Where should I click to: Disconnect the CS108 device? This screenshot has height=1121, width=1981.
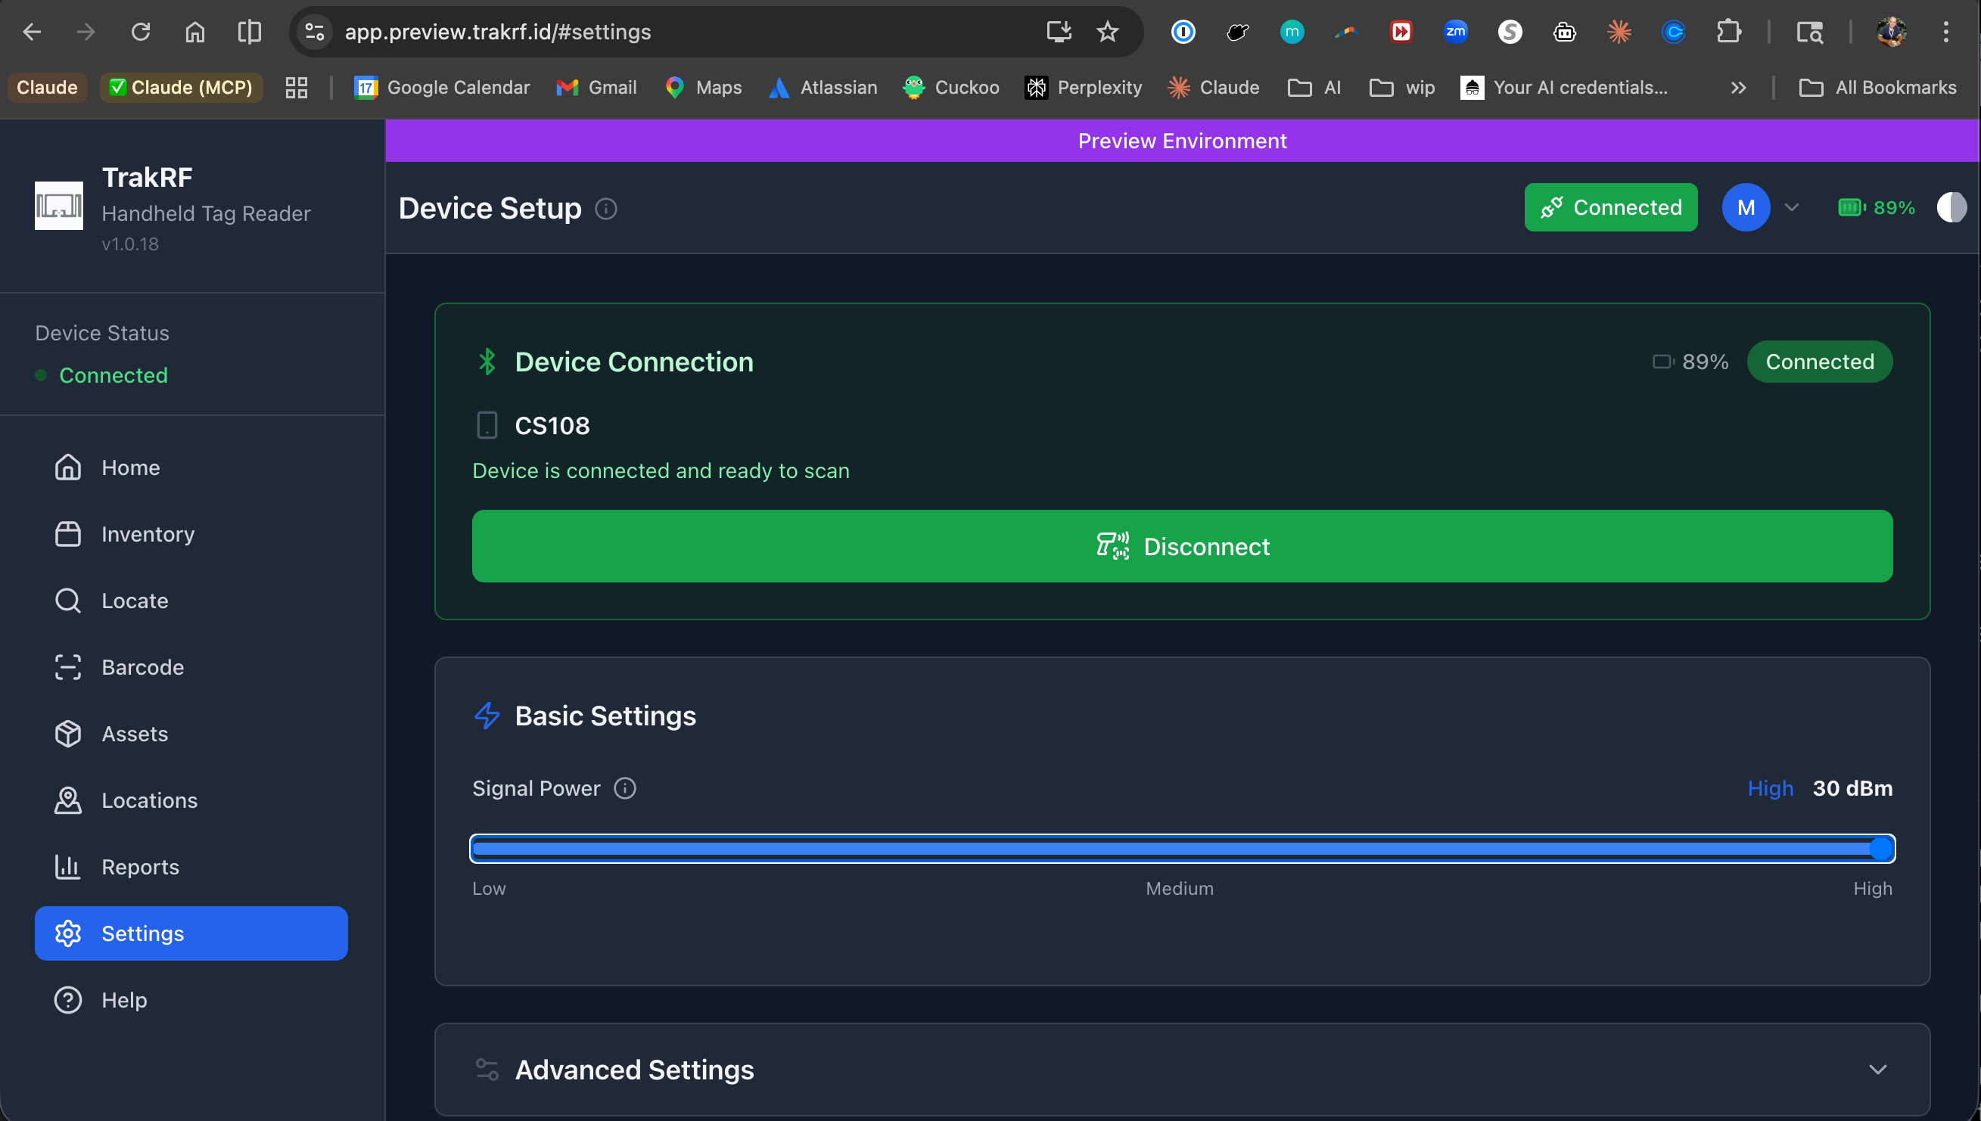[1182, 546]
